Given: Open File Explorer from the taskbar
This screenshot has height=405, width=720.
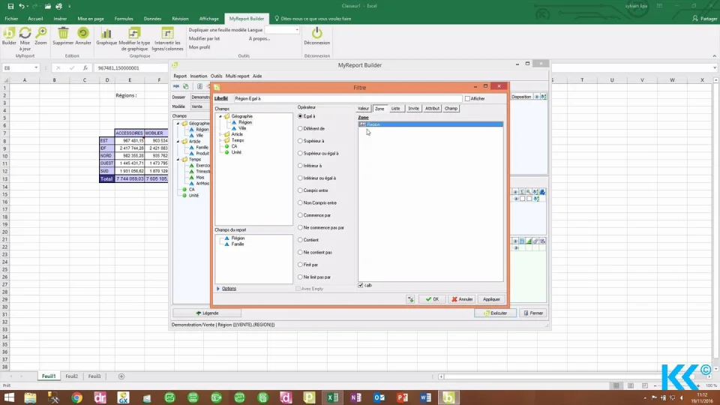Looking at the screenshot, I should click(30, 397).
